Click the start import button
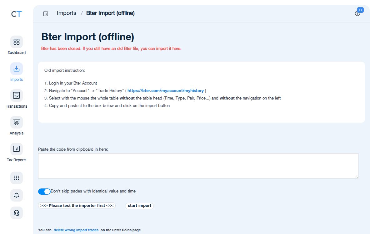 tap(139, 206)
